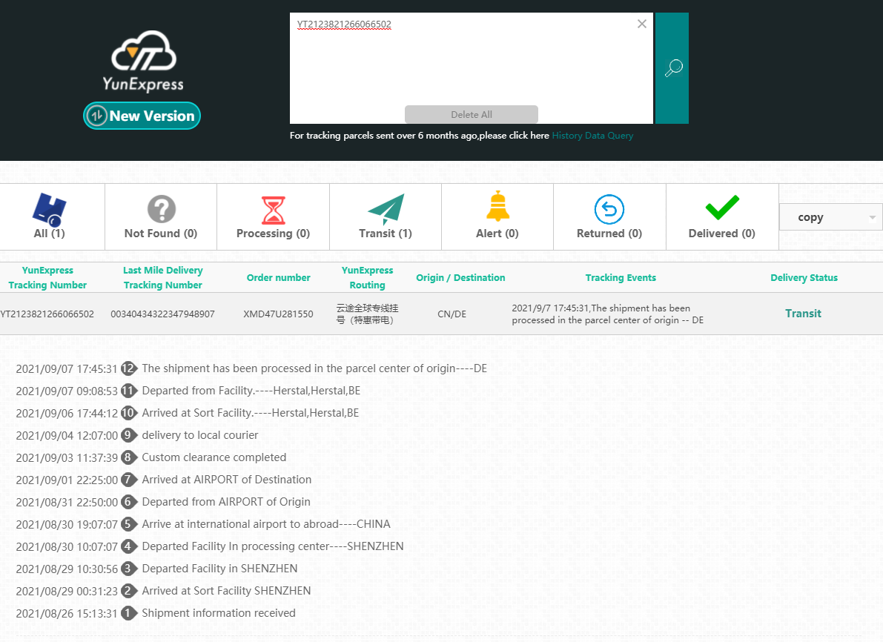Viewport: 883px width, 642px height.
Task: Click the magnifier search button
Action: pyautogui.click(x=672, y=68)
